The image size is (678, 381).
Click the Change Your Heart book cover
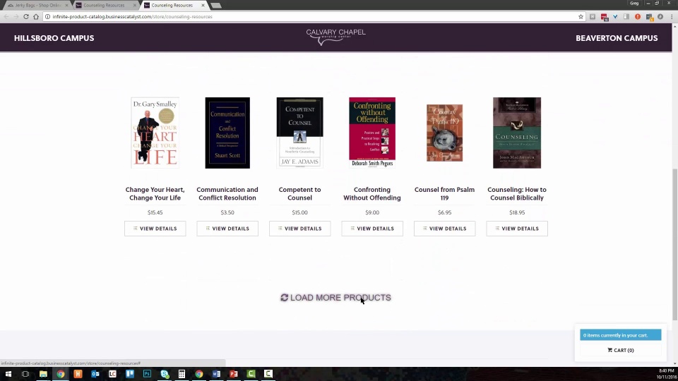pyautogui.click(x=155, y=133)
